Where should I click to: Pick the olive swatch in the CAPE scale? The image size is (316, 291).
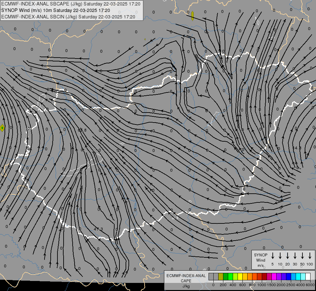[221, 276]
